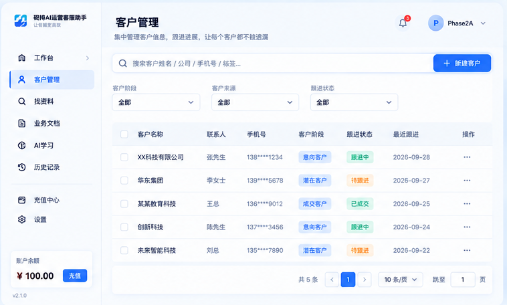
Task: Open more actions for 创新科技
Action: (467, 227)
